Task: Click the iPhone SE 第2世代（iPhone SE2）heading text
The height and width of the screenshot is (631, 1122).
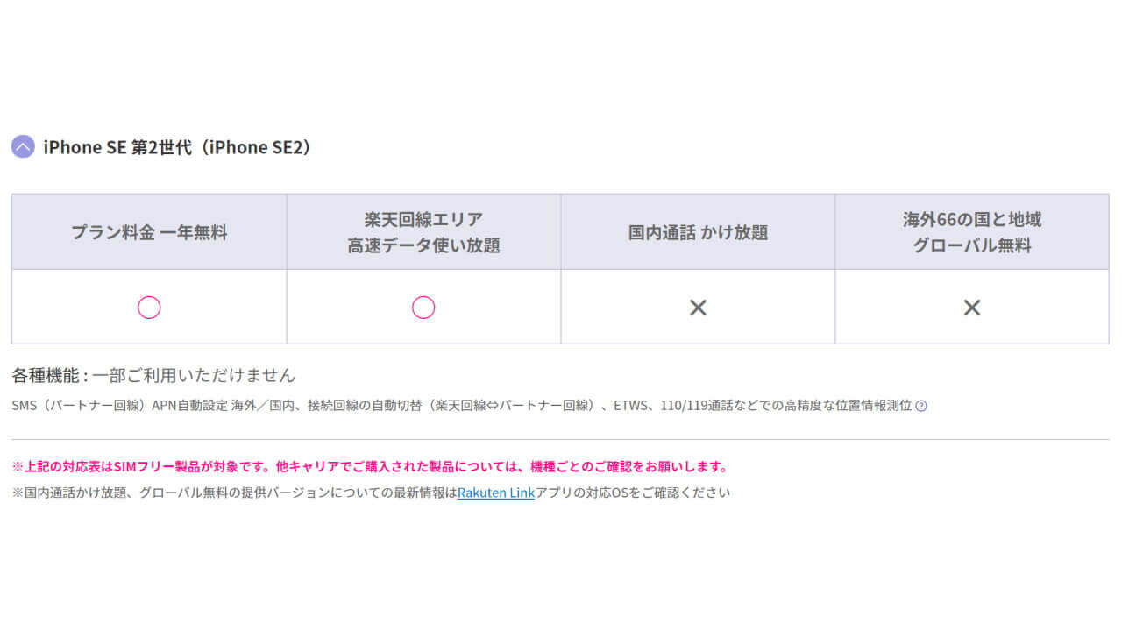Action: tap(177, 147)
